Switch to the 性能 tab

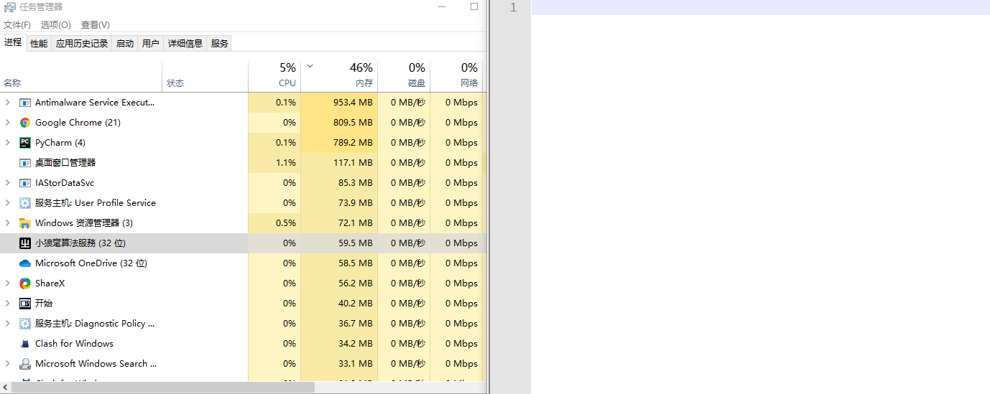click(x=39, y=44)
